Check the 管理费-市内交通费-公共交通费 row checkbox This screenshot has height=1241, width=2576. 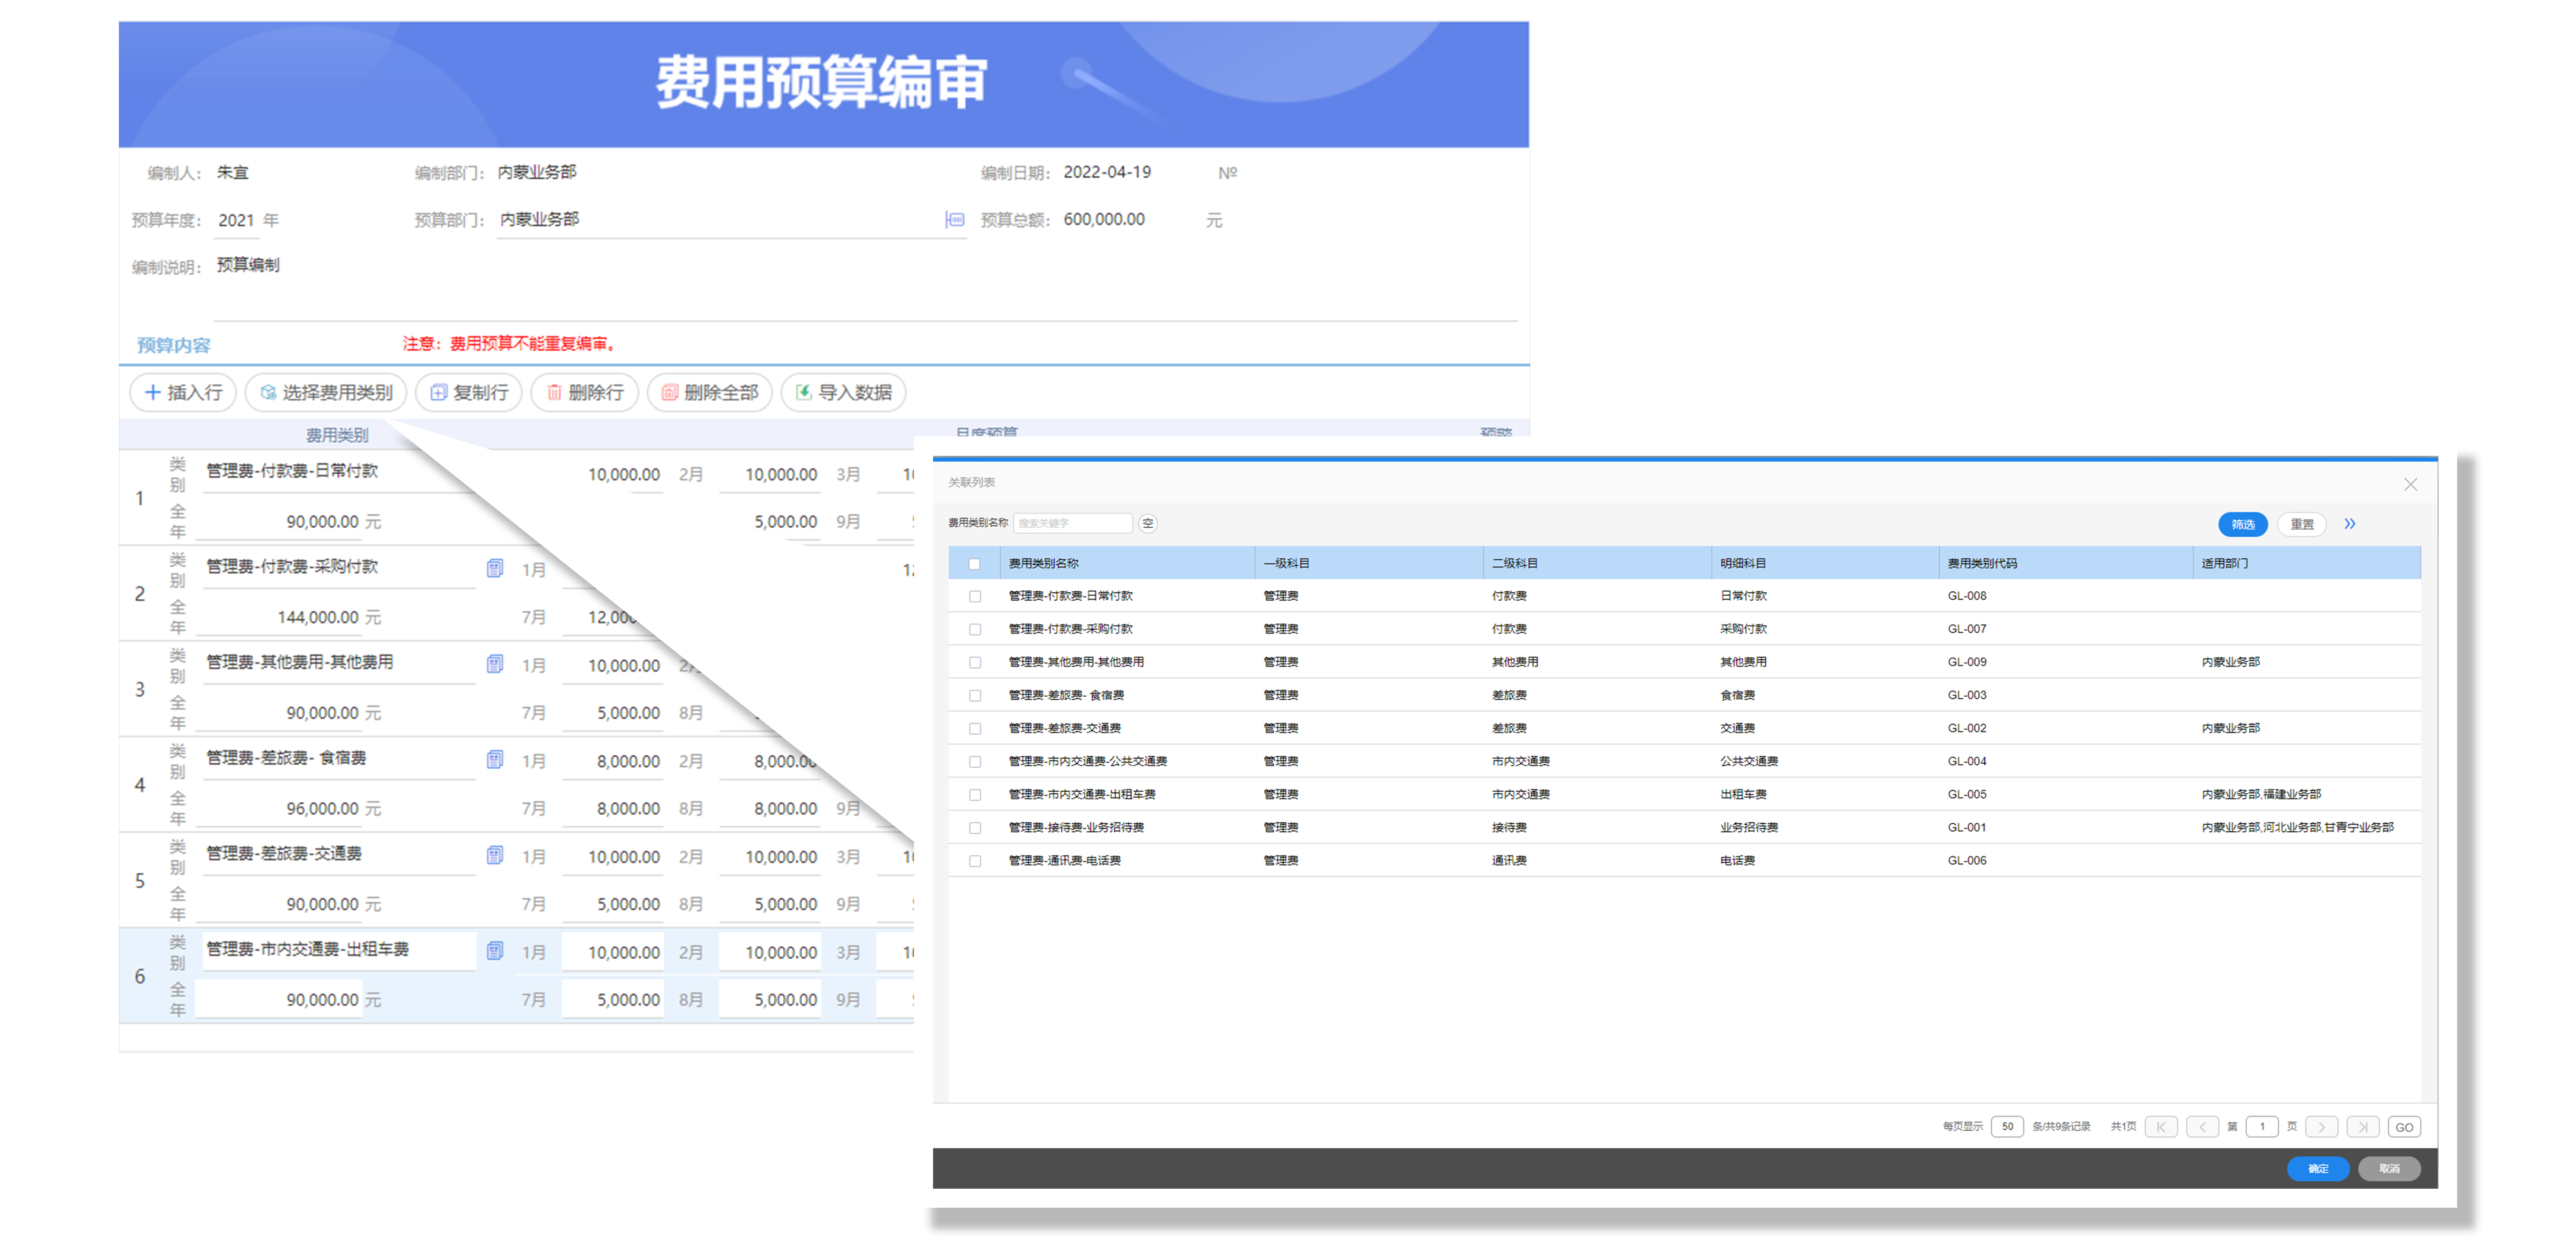975,761
